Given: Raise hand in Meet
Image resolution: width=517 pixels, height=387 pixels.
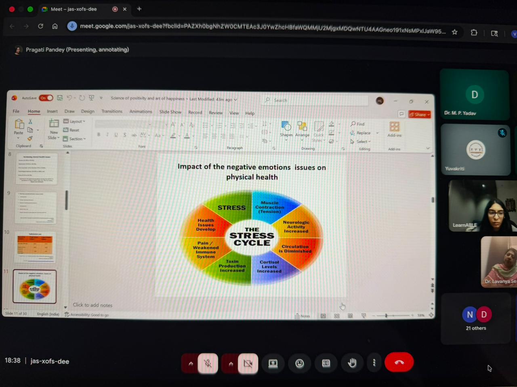Looking at the screenshot, I should (x=352, y=364).
